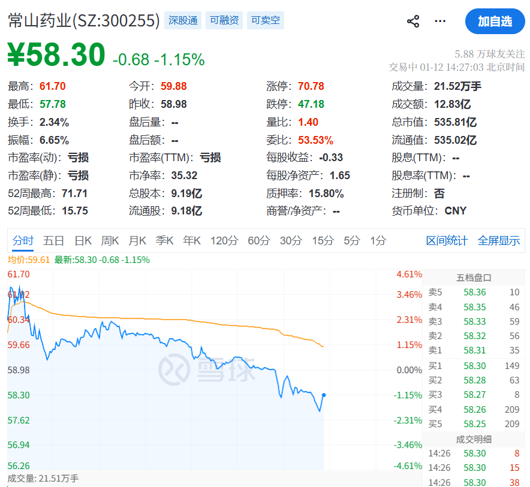Switch to the 周K chart tab
Image resolution: width=530 pixels, height=487 pixels.
click(110, 241)
